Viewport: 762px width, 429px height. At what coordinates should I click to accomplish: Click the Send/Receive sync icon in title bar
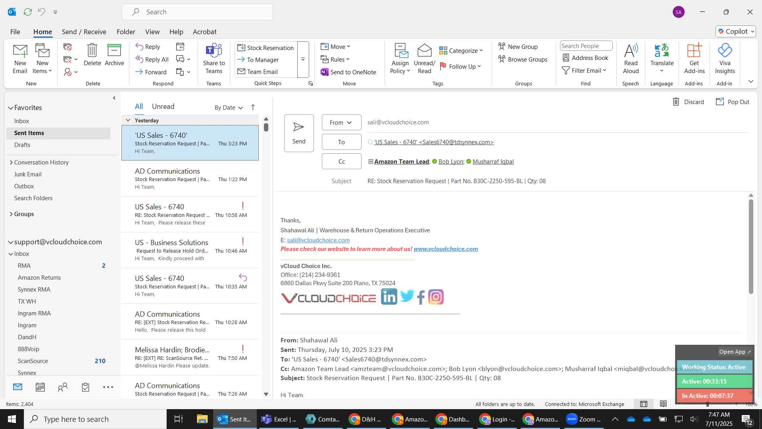(28, 12)
